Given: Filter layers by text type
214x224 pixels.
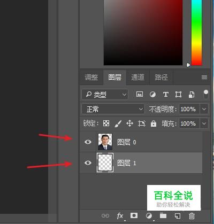Looking at the screenshot, I should (x=166, y=94).
